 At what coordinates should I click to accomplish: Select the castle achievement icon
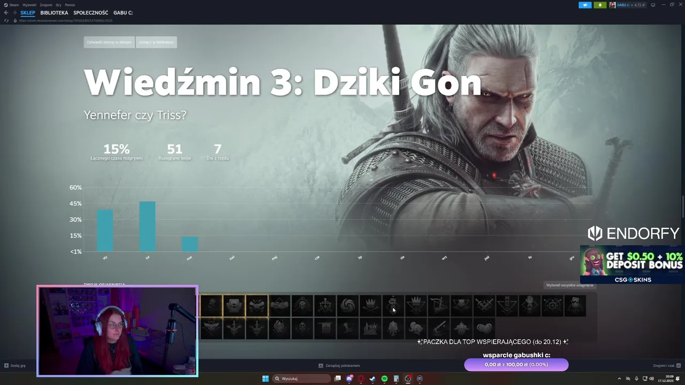(370, 328)
